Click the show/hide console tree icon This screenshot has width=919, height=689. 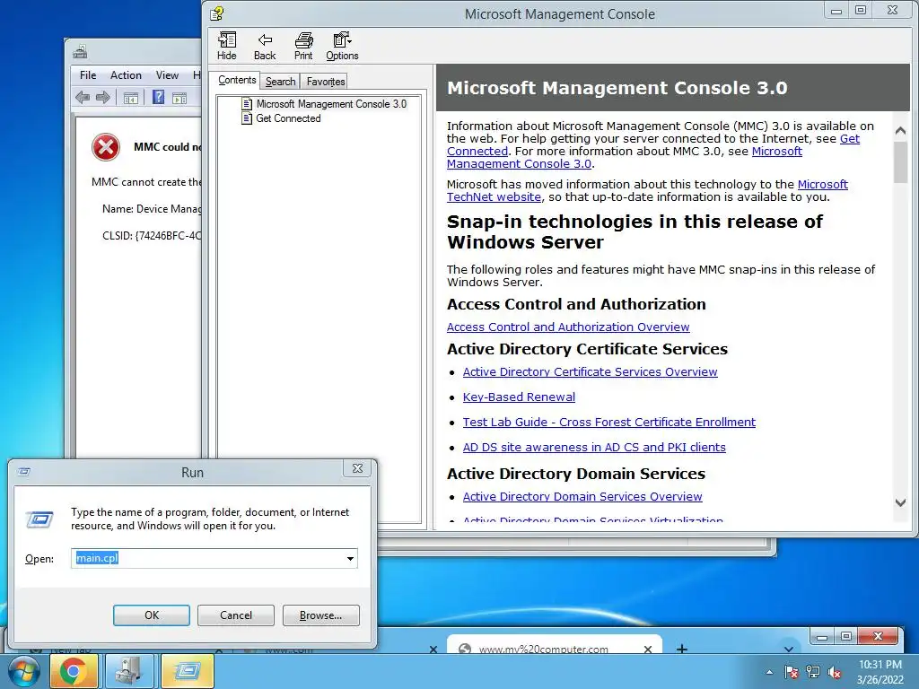click(131, 98)
